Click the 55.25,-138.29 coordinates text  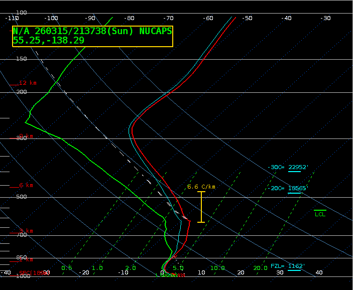point(49,40)
